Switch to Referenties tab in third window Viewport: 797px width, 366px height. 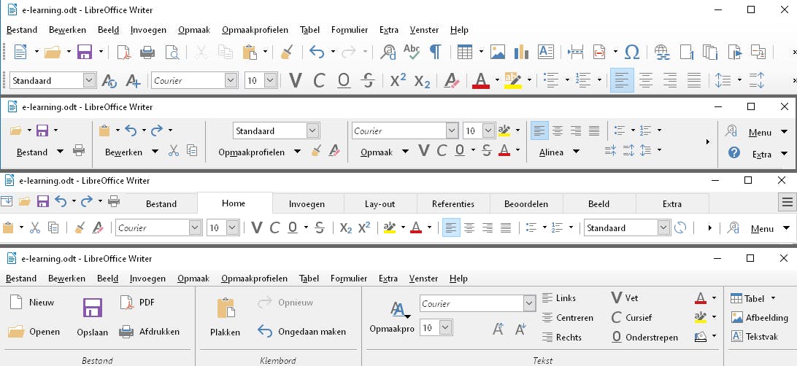[x=453, y=204]
